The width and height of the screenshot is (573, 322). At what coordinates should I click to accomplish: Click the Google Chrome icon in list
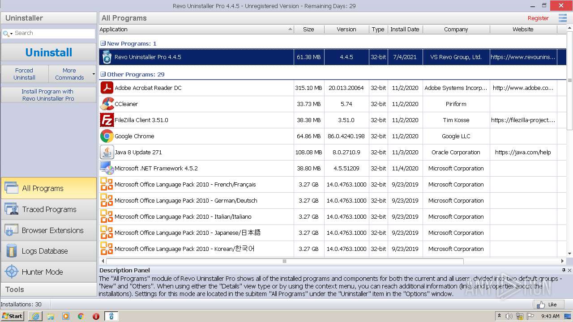pos(107,136)
